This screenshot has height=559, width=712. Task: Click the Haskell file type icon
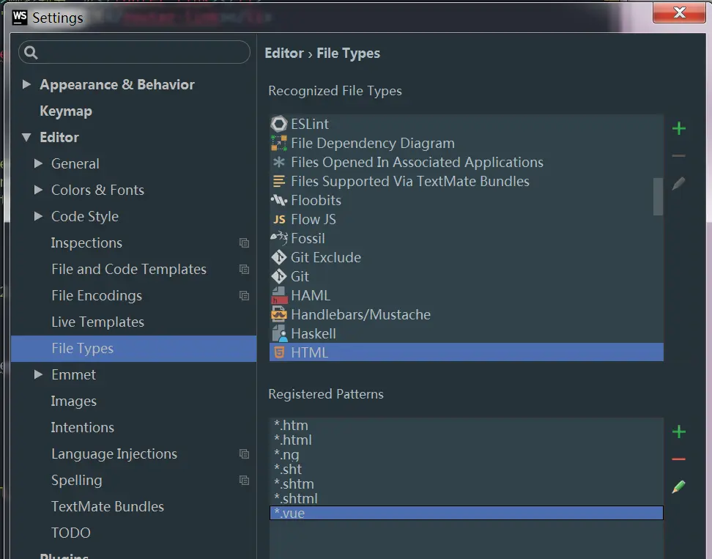point(279,334)
